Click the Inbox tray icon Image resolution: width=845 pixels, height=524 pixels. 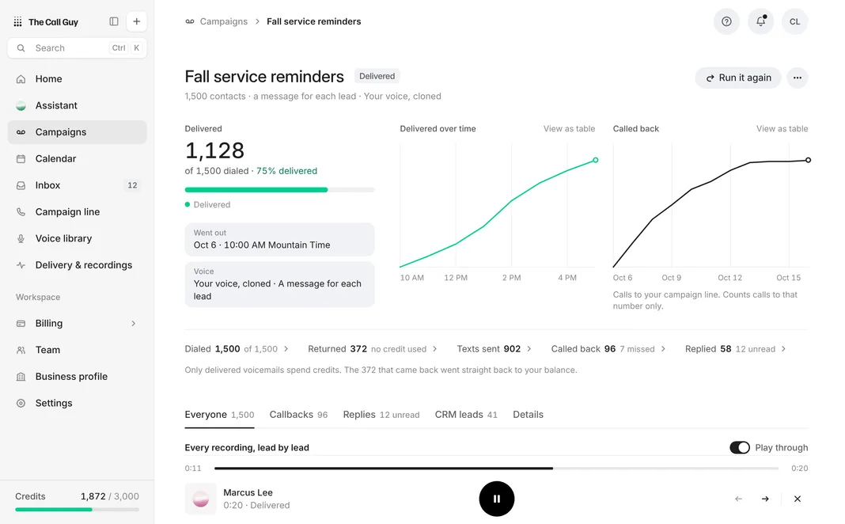point(21,185)
